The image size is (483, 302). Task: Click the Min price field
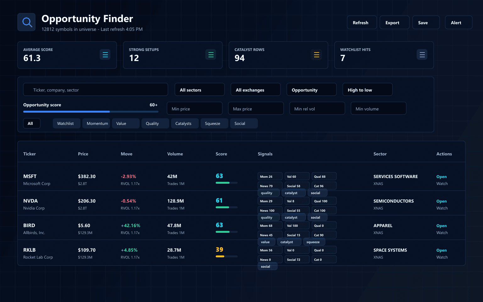(195, 108)
